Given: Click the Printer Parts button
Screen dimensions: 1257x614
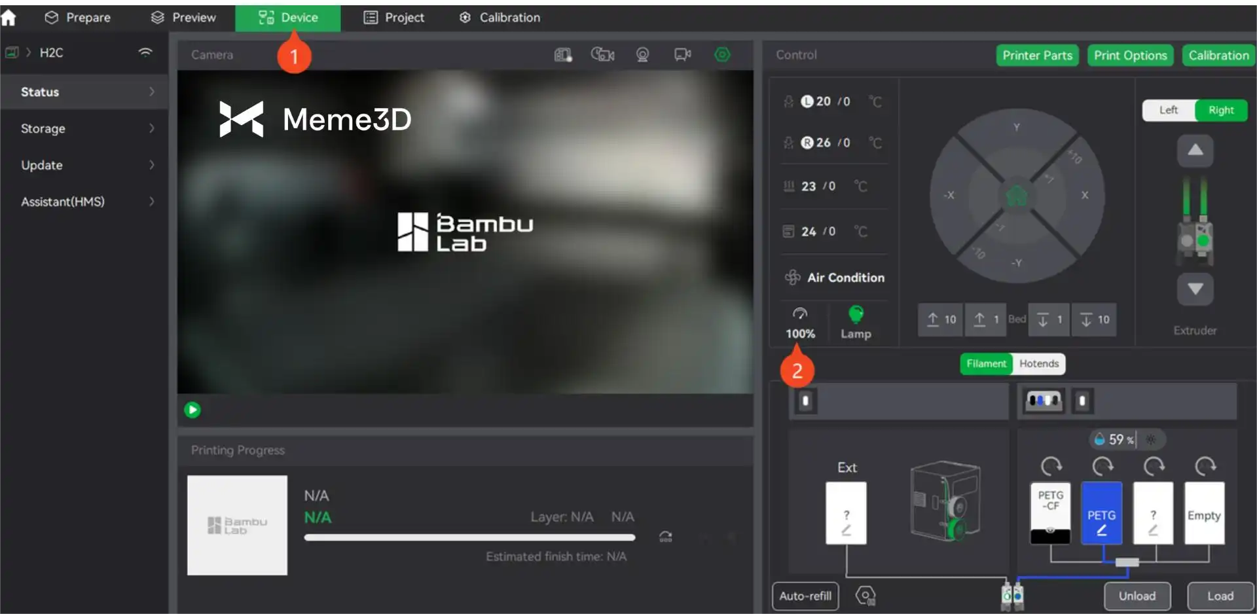Looking at the screenshot, I should [x=1037, y=56].
